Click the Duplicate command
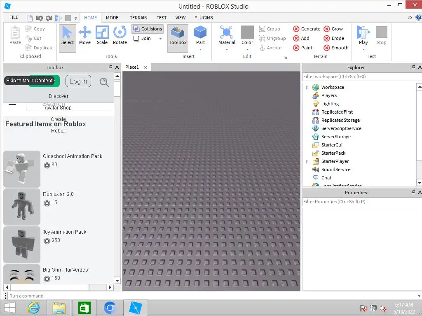Image resolution: width=422 pixels, height=316 pixels. click(40, 48)
